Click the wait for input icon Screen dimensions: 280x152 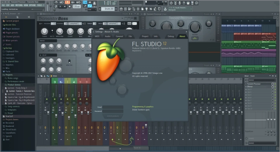pyautogui.click(x=62, y=2)
